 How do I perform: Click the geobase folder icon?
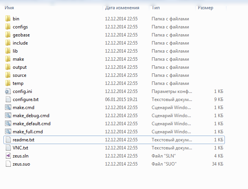pos(8,35)
